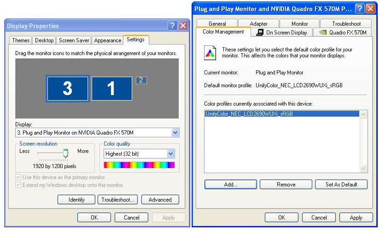Open the Appearance tab

click(x=108, y=40)
